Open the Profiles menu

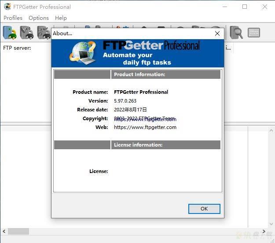(13, 18)
